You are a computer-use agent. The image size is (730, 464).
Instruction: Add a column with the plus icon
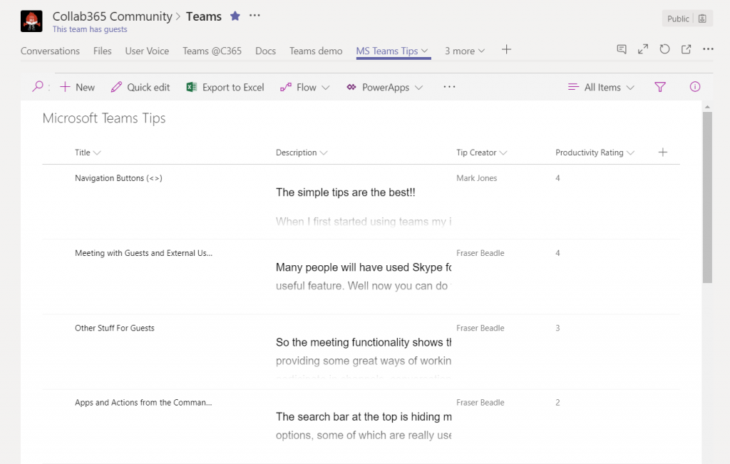click(x=662, y=153)
